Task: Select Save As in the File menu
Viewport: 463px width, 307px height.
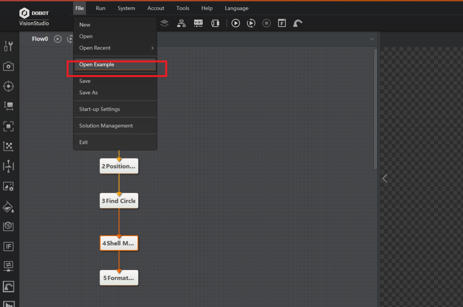Action: point(88,93)
